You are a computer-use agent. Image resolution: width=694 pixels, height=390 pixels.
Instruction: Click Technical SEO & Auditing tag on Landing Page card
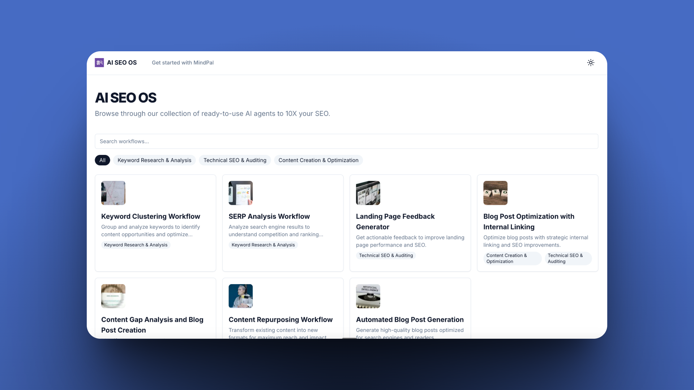(x=386, y=255)
